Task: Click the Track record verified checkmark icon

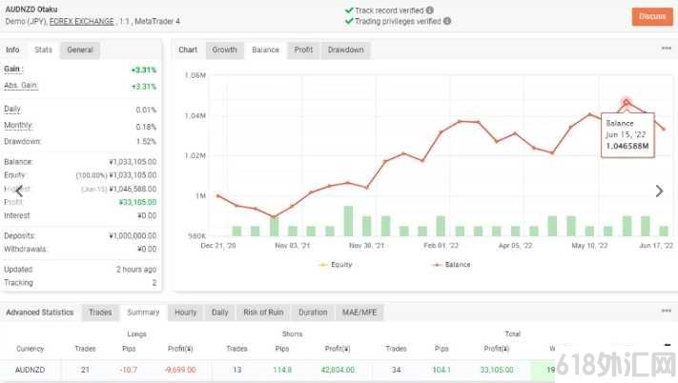Action: pyautogui.click(x=349, y=10)
